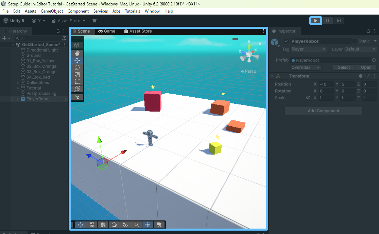
Task: Toggle constrained proportions link for Scale
Action: 308,98
